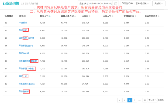The height and width of the screenshot is (103, 168).
Task: Open search term 孕妇连衣裙
Action: tap(24, 53)
